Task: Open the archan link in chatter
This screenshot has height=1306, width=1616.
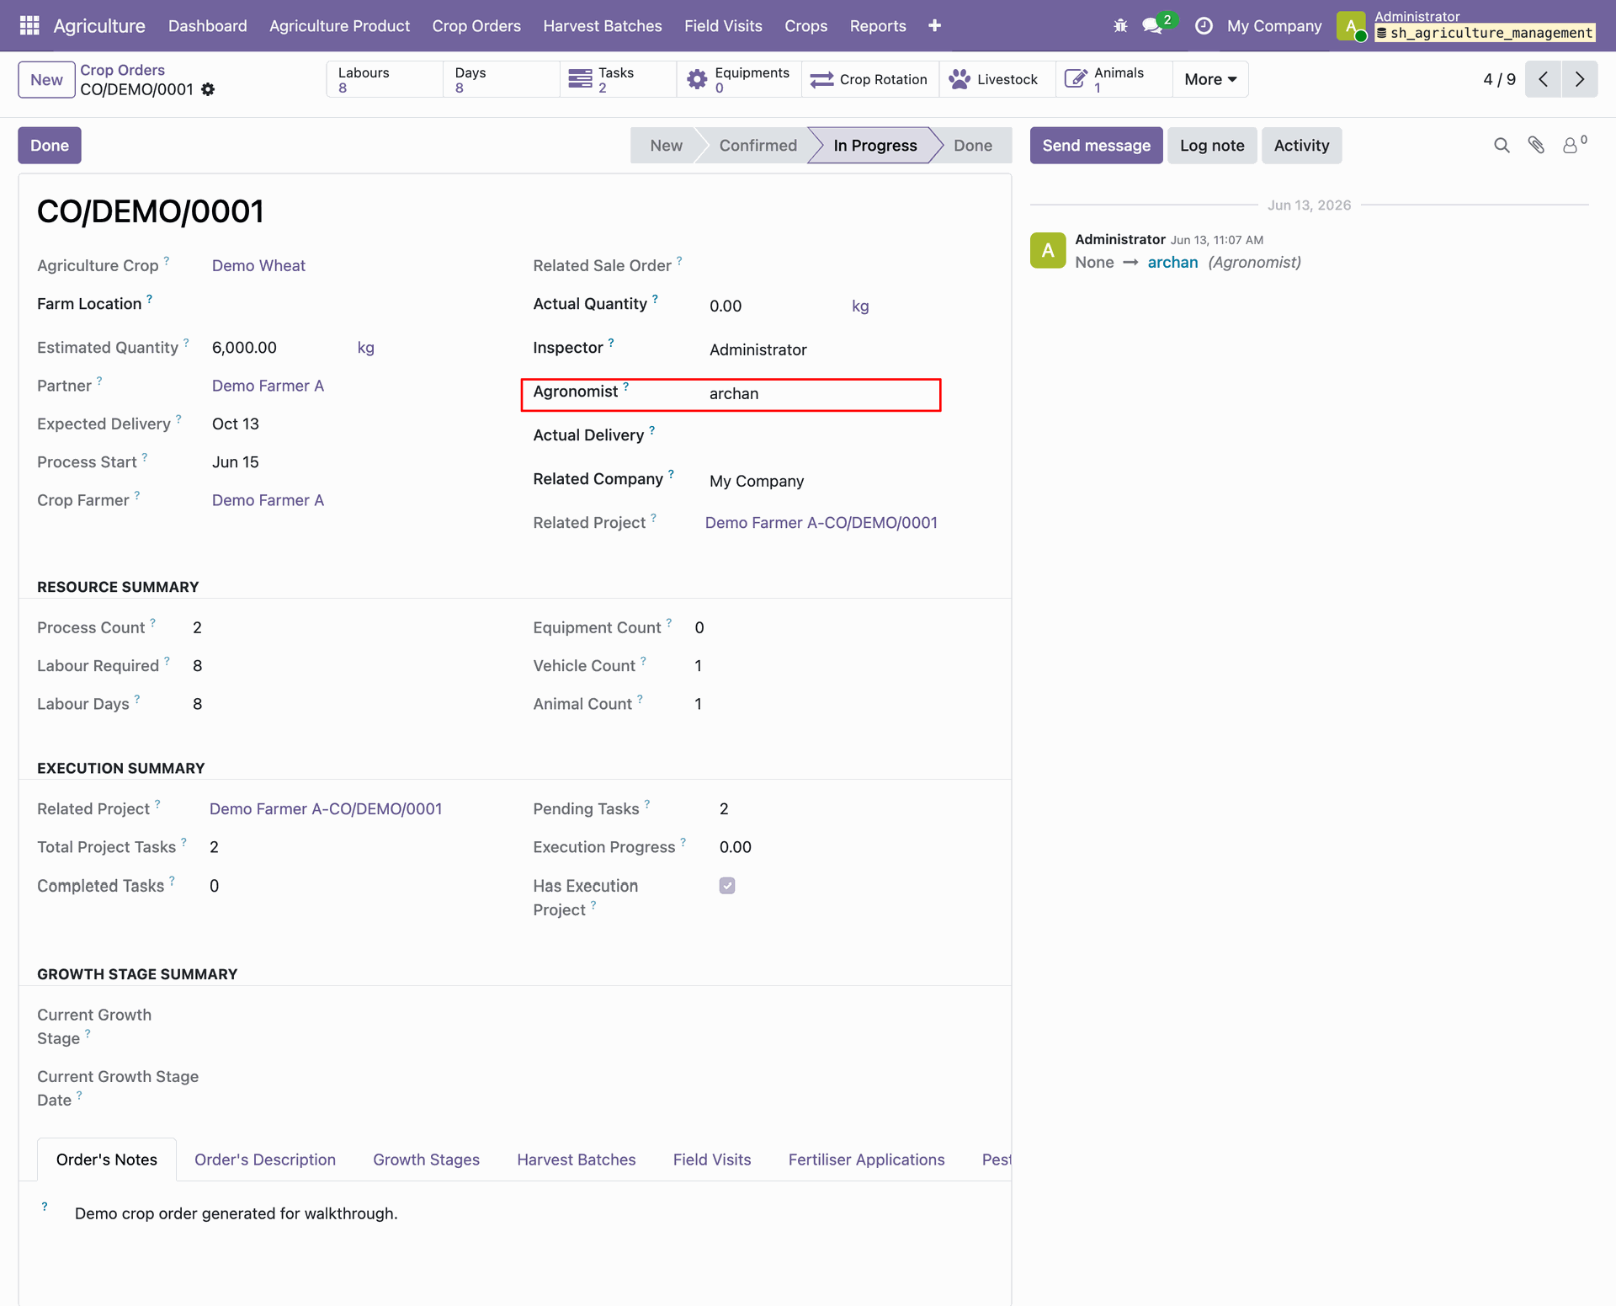Action: pyautogui.click(x=1172, y=262)
